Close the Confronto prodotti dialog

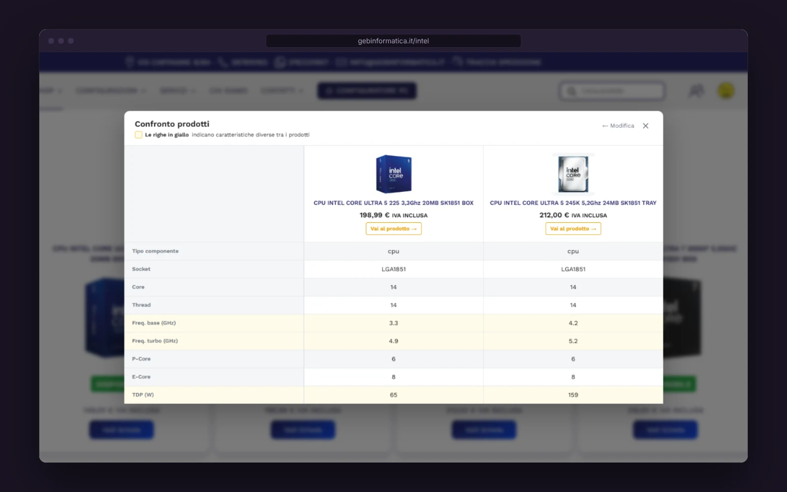(x=645, y=126)
